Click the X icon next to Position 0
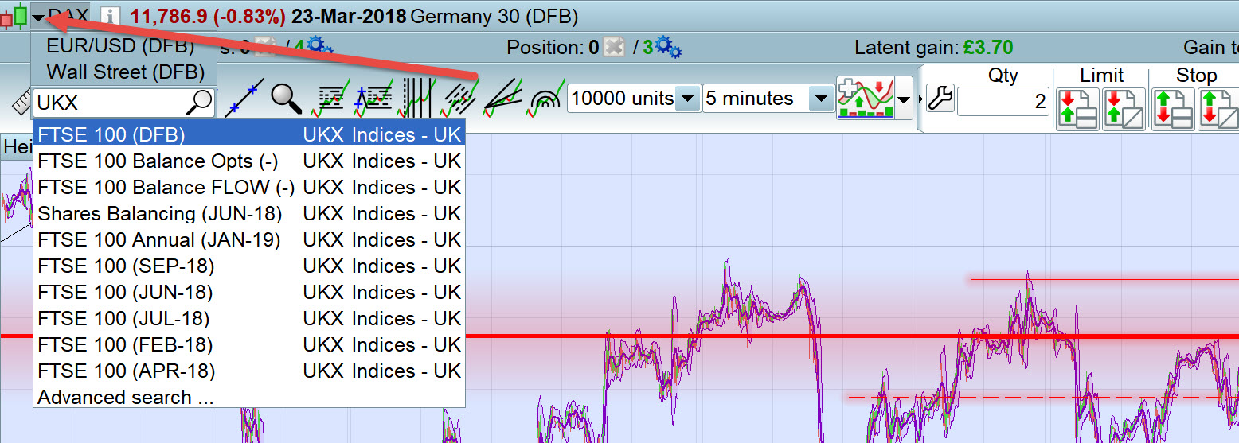This screenshot has height=443, width=1239. pos(614,47)
